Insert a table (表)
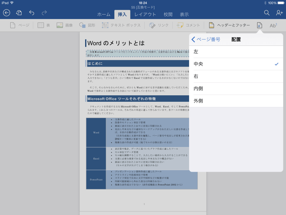This screenshot has height=215, width=286. [x=44, y=25]
